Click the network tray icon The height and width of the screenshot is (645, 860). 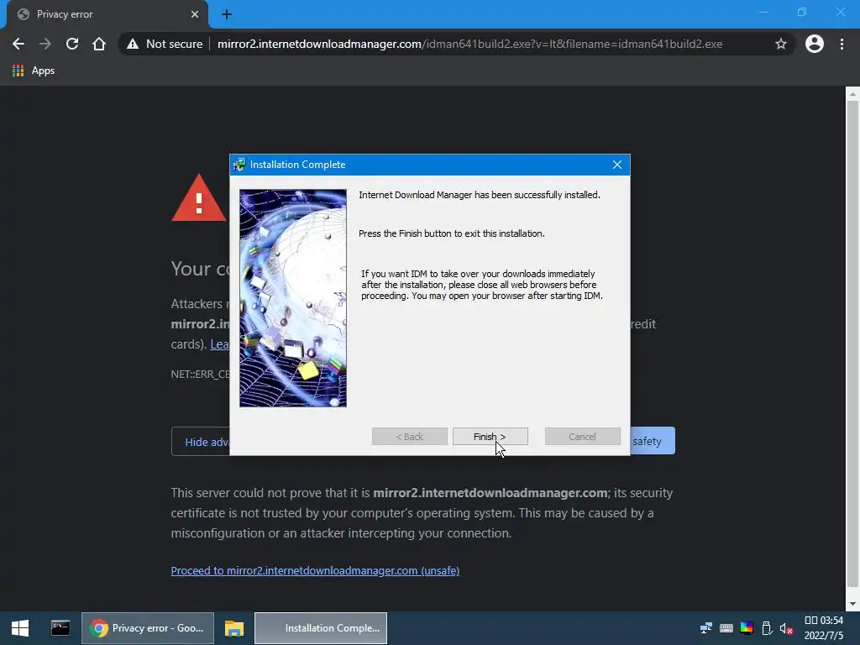[705, 628]
